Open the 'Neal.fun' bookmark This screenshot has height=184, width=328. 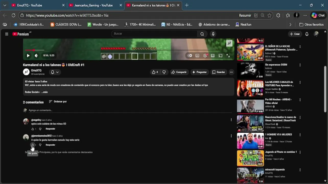click(x=243, y=25)
